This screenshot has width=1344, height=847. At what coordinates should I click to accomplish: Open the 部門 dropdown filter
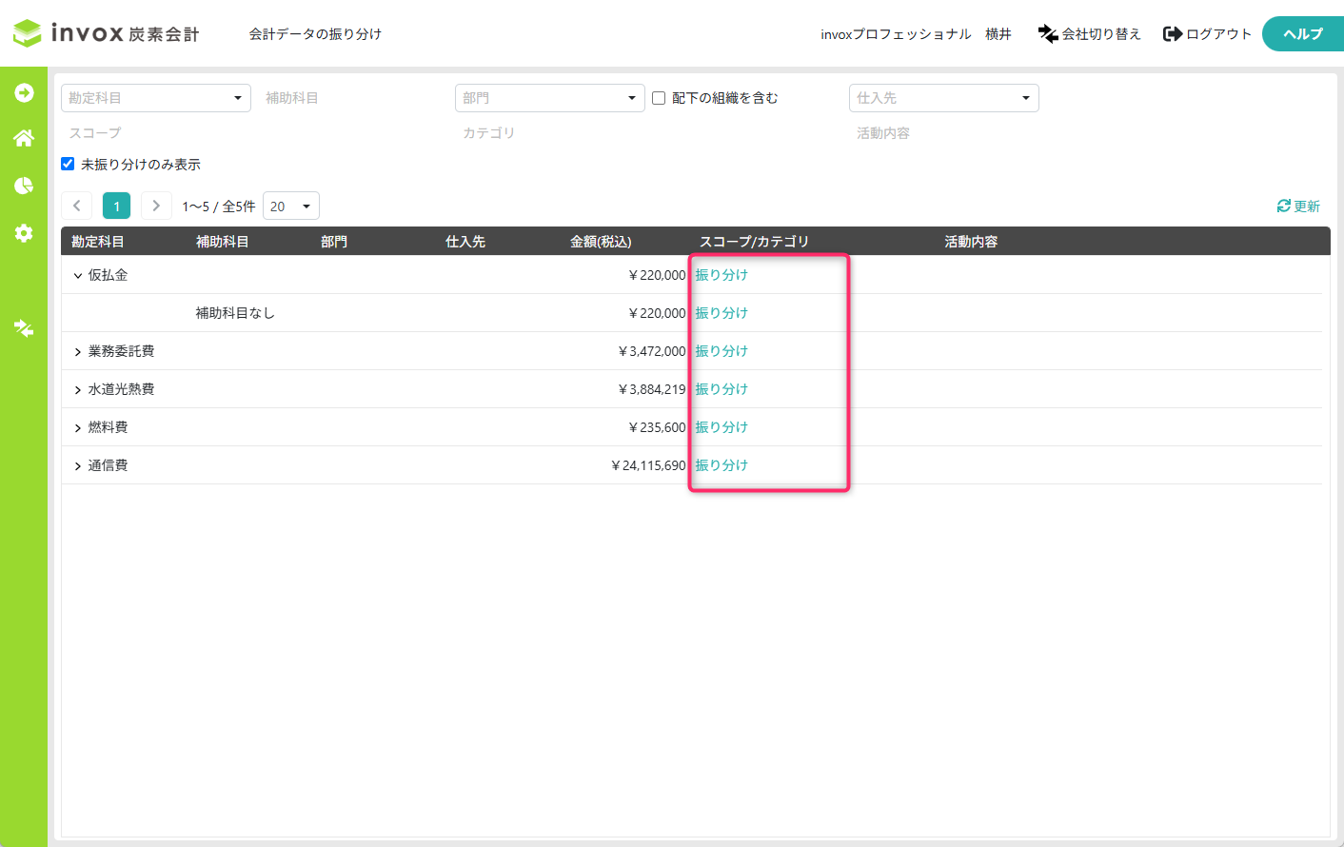[x=550, y=98]
